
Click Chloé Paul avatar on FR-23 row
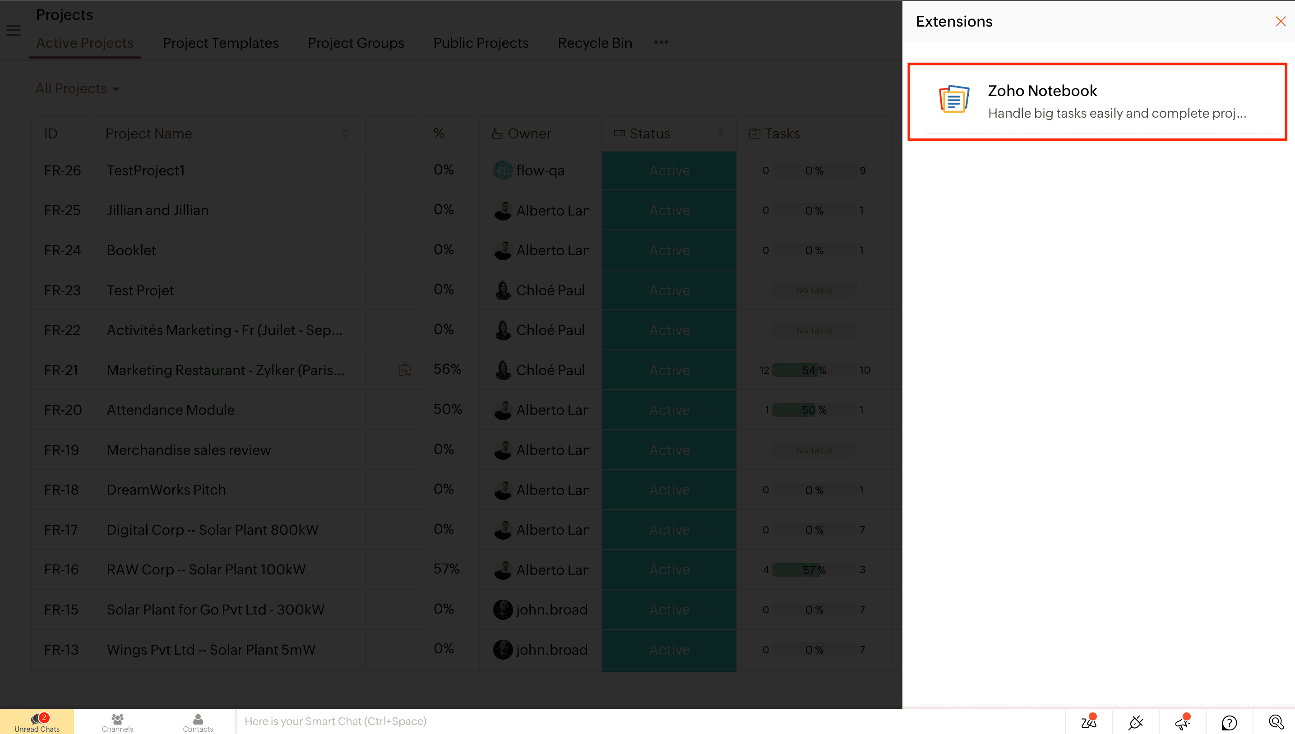[x=503, y=290]
